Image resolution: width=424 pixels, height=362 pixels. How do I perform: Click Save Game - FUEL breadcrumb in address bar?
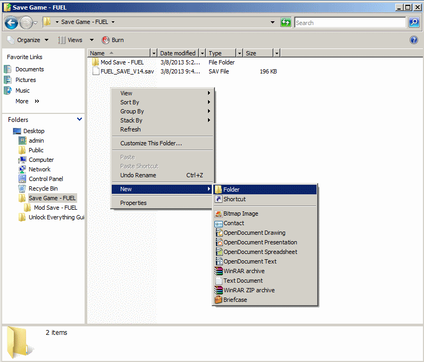pos(85,22)
